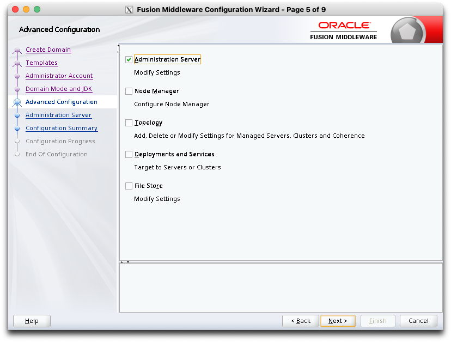Expand the message pane using the up splitter arrow
This screenshot has height=342, width=451.
[x=122, y=262]
